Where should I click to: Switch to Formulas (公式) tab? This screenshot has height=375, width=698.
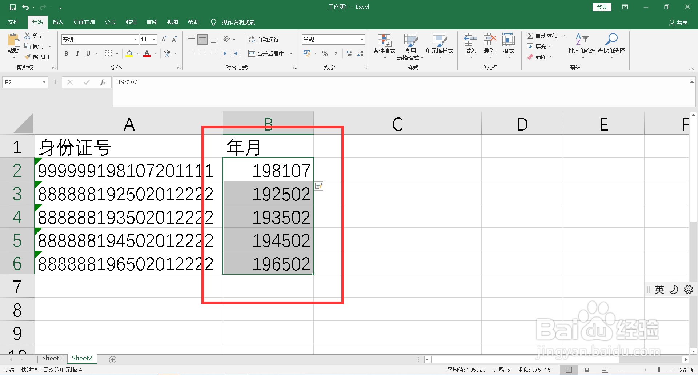pos(111,22)
